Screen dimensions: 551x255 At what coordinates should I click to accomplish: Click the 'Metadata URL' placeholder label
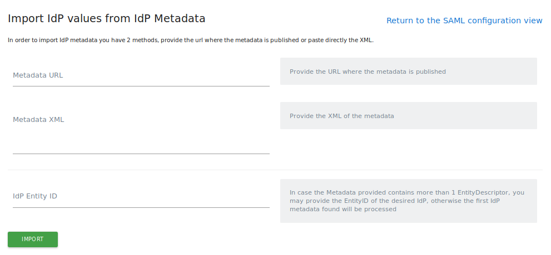point(38,75)
